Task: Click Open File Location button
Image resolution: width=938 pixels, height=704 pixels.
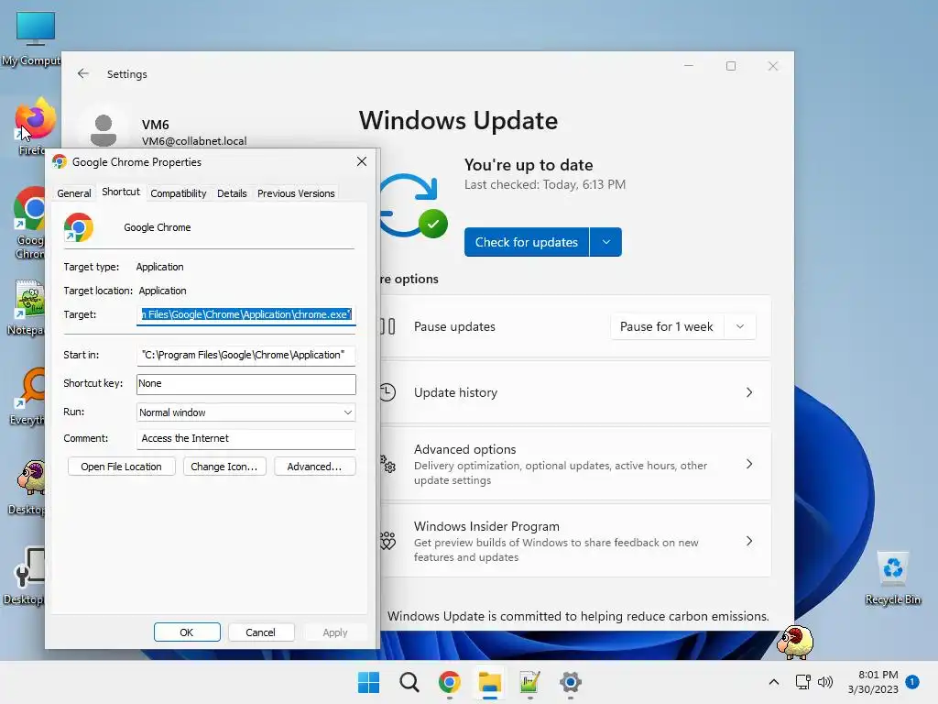Action: click(122, 467)
